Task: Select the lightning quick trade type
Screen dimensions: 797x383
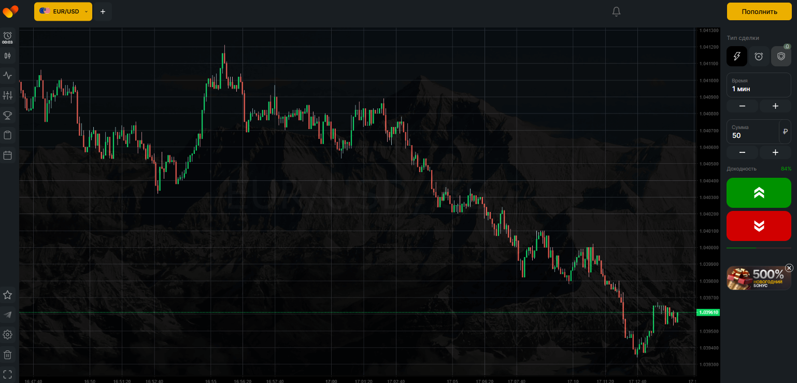Action: (736, 56)
